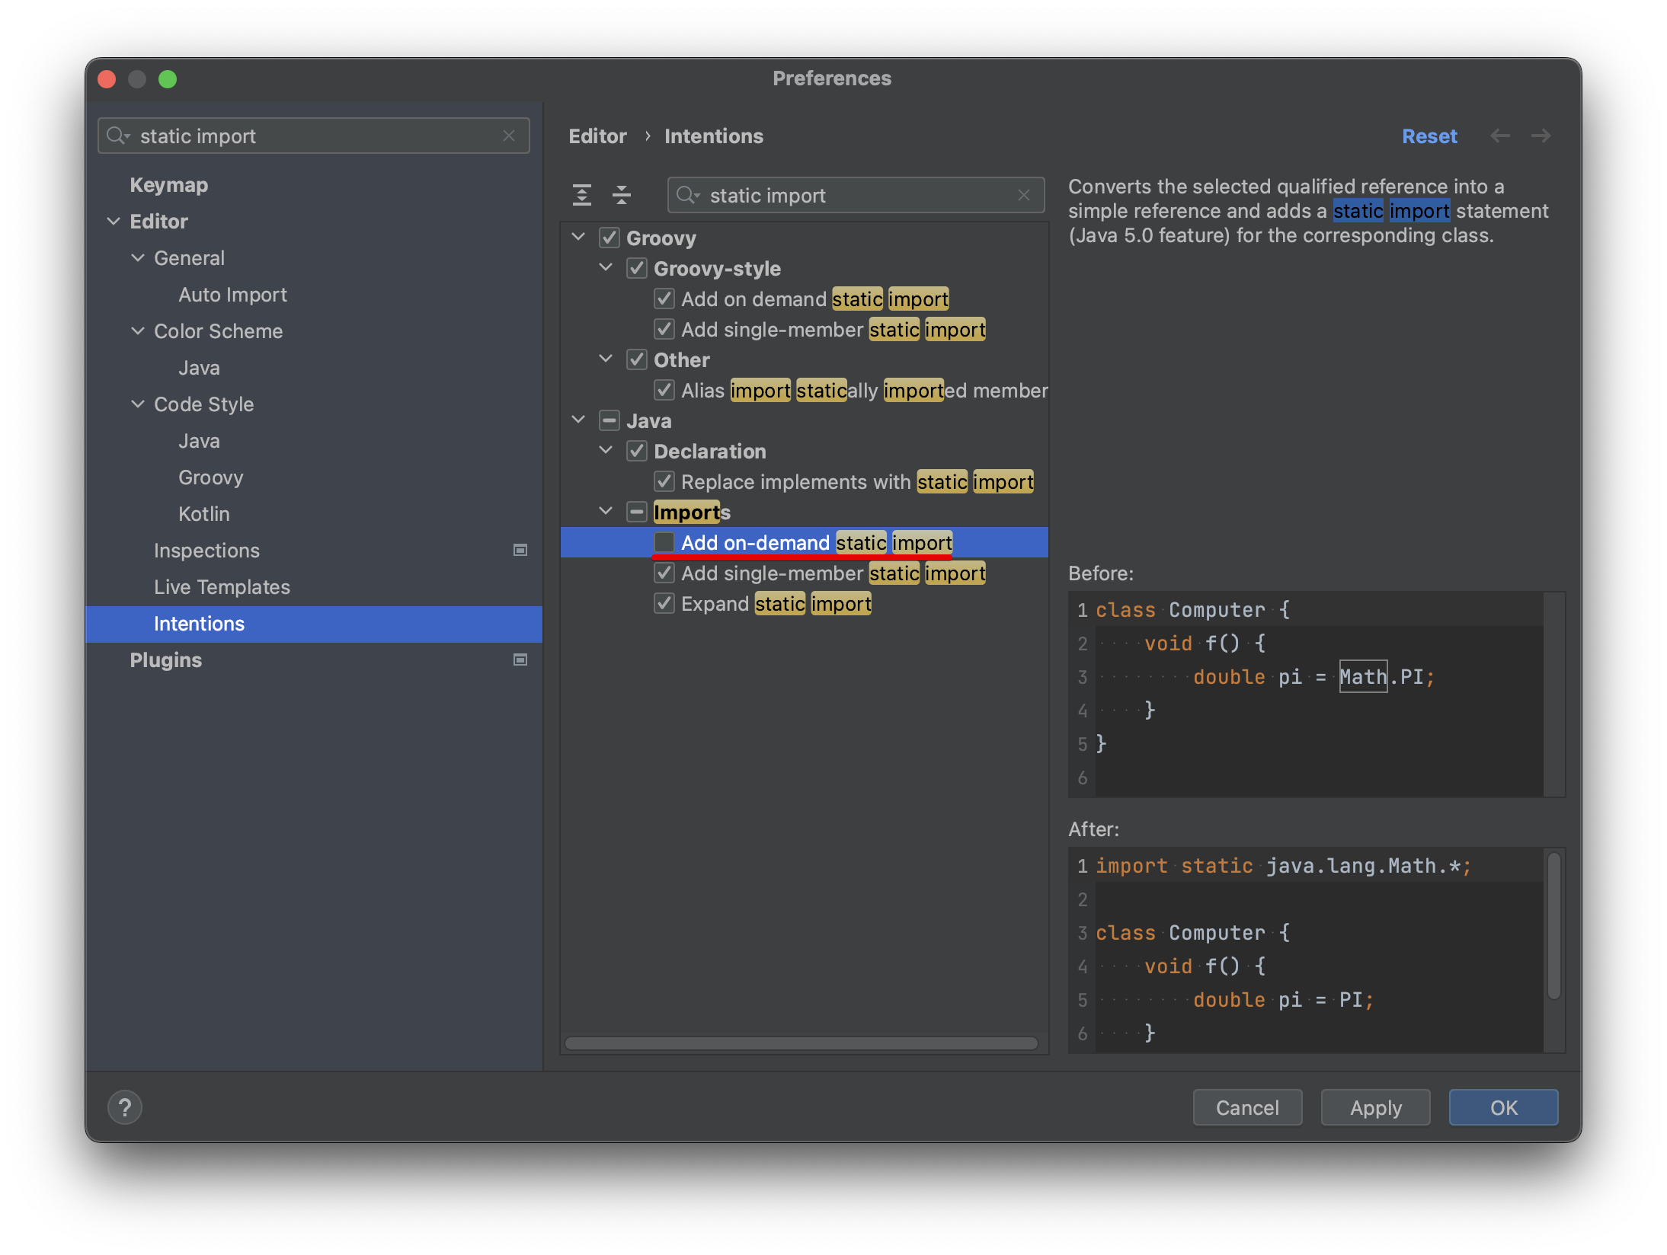Image resolution: width=1667 pixels, height=1255 pixels.
Task: Collapse the Imports subgroup chevron
Action: pyautogui.click(x=606, y=512)
